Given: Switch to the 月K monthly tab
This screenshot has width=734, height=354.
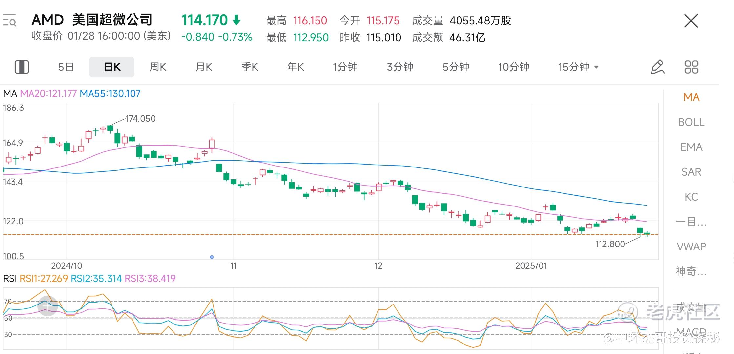Looking at the screenshot, I should pyautogui.click(x=204, y=67).
